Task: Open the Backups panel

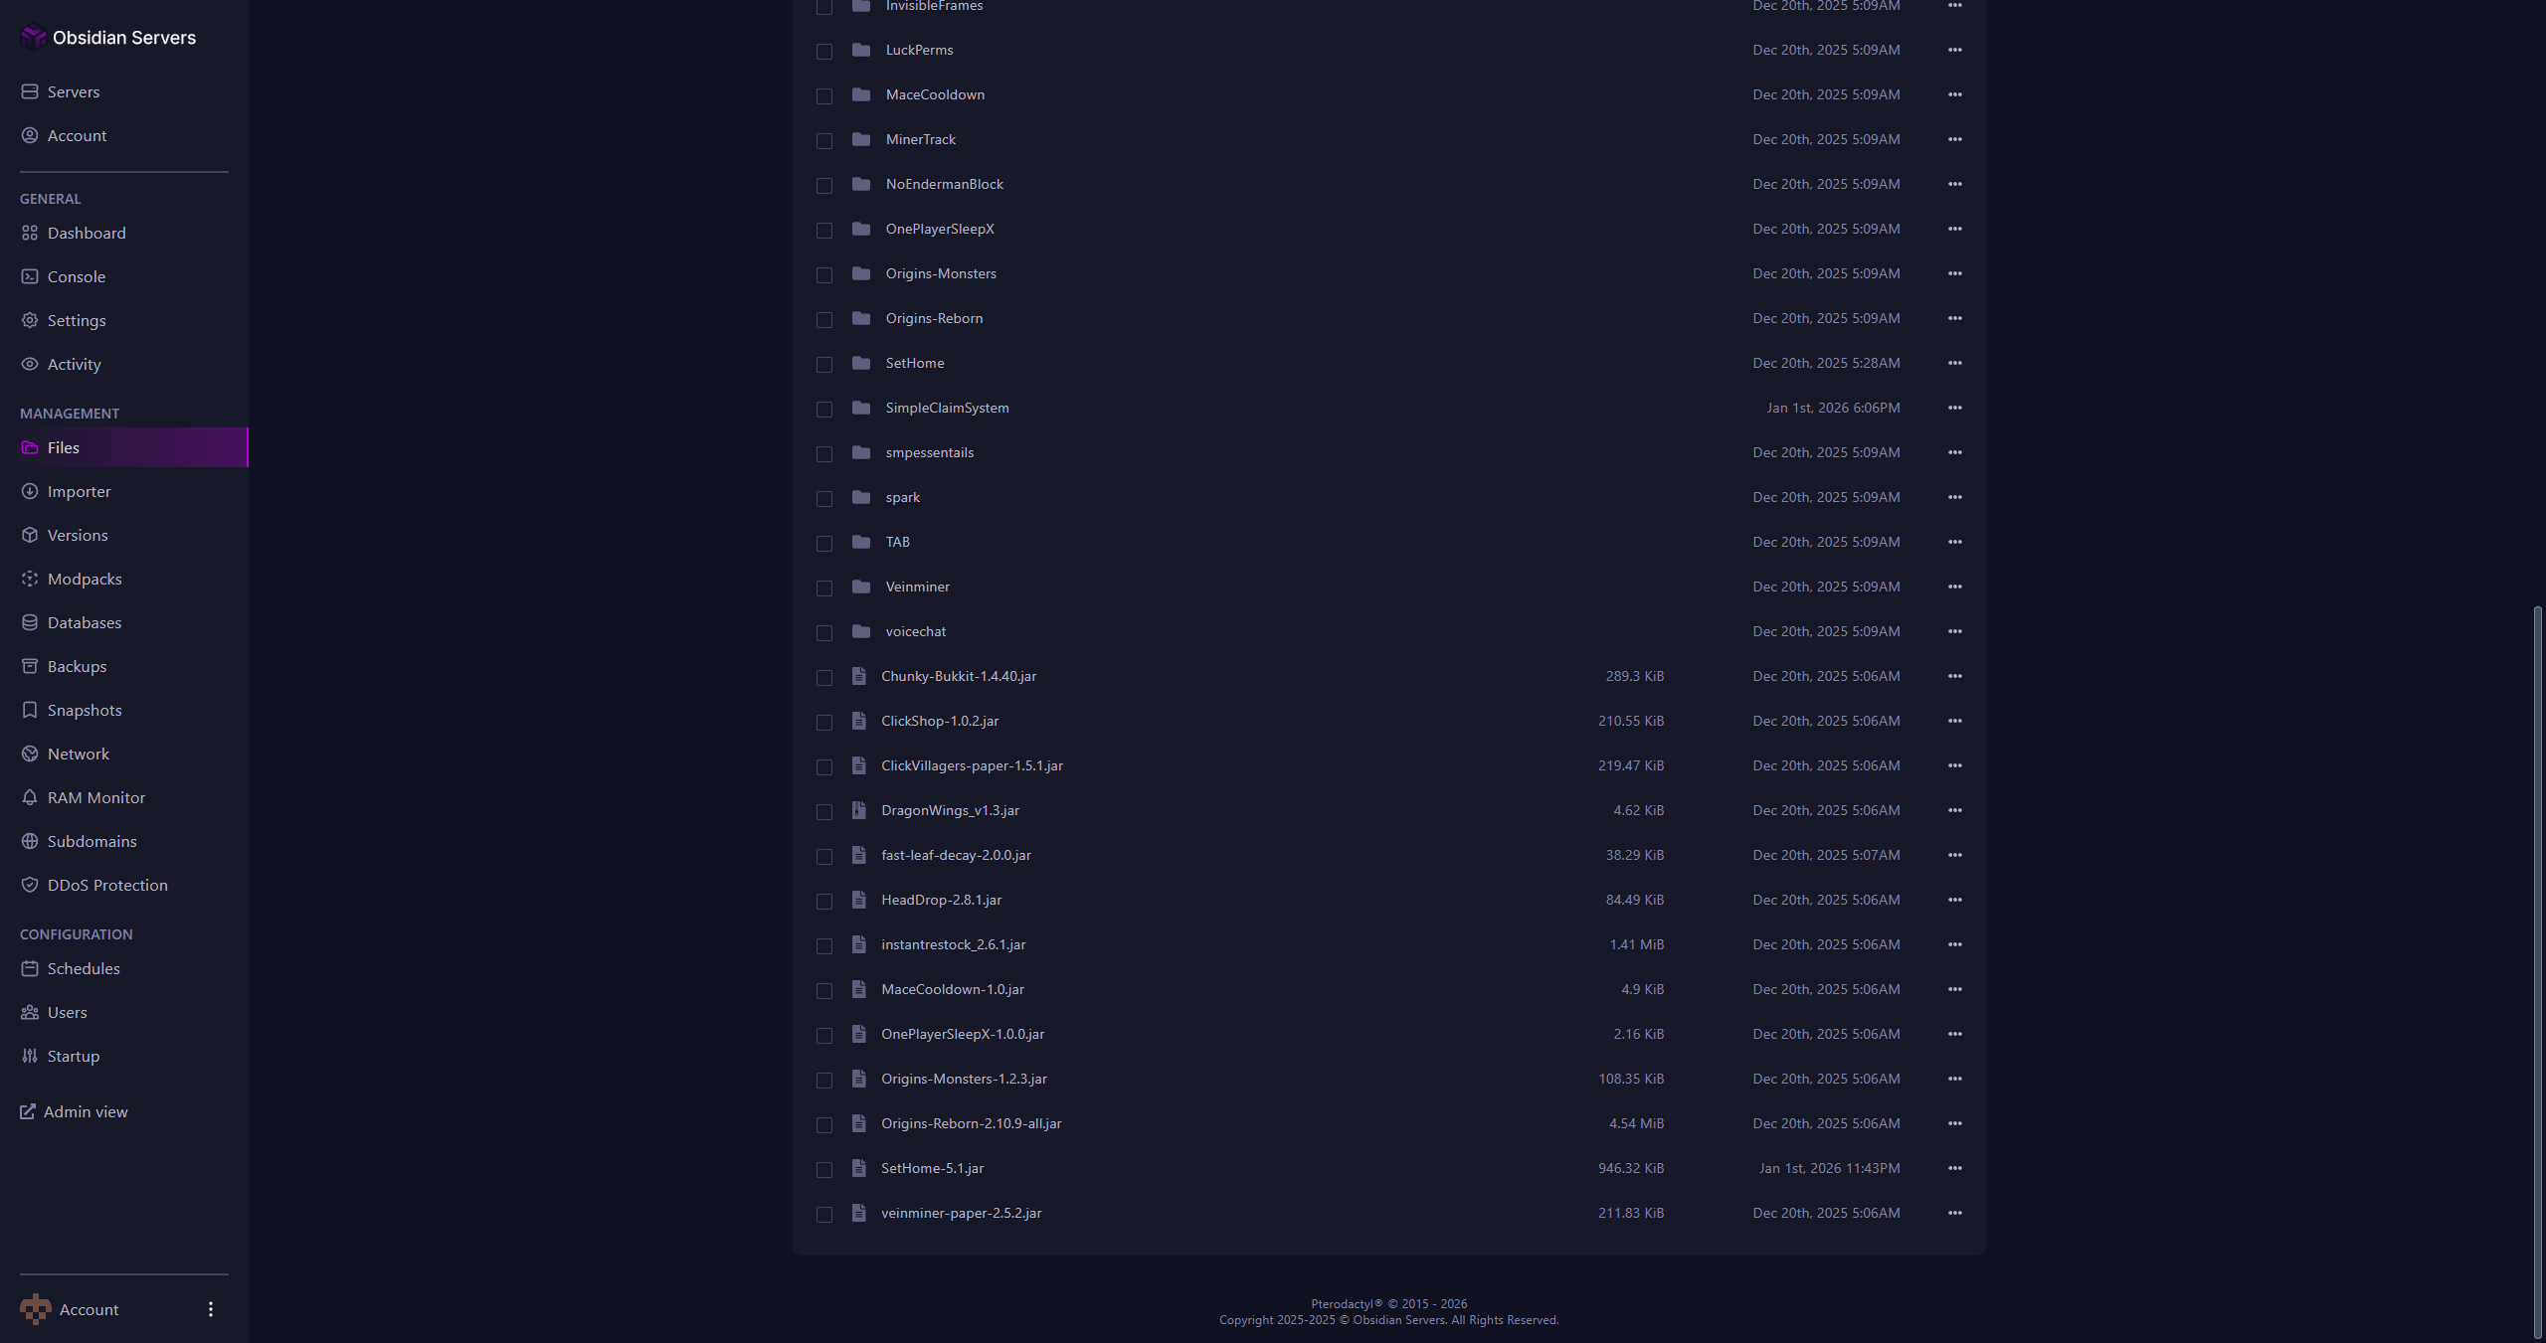Action: [77, 666]
